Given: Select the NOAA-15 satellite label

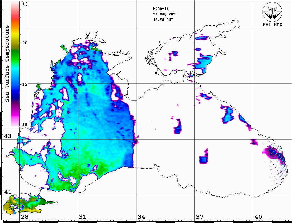Looking at the screenshot, I should [161, 9].
